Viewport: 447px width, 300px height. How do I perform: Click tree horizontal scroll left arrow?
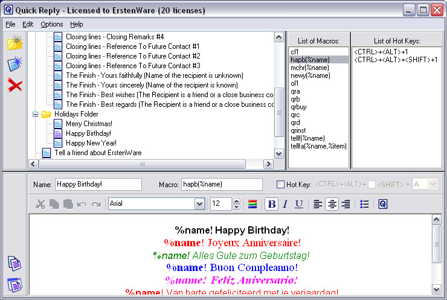click(33, 164)
